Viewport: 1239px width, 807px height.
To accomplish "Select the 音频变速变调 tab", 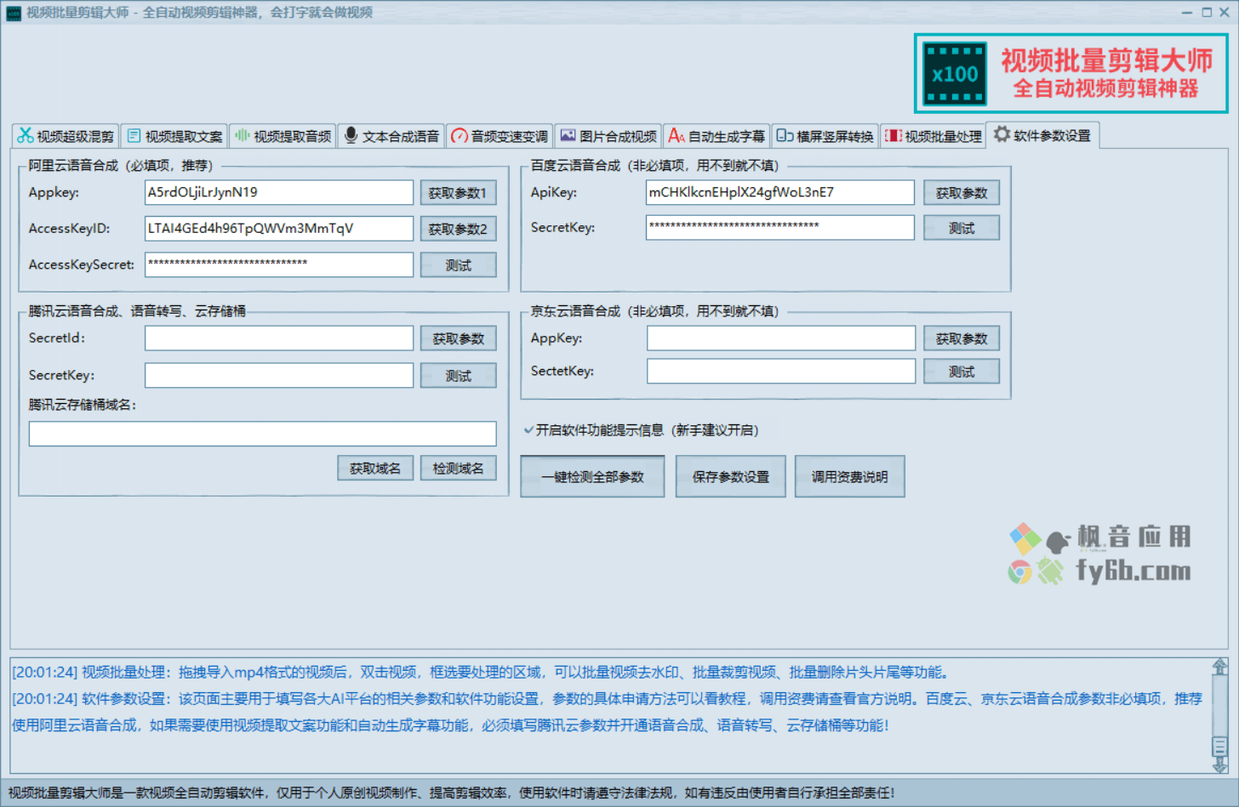I will coord(500,136).
